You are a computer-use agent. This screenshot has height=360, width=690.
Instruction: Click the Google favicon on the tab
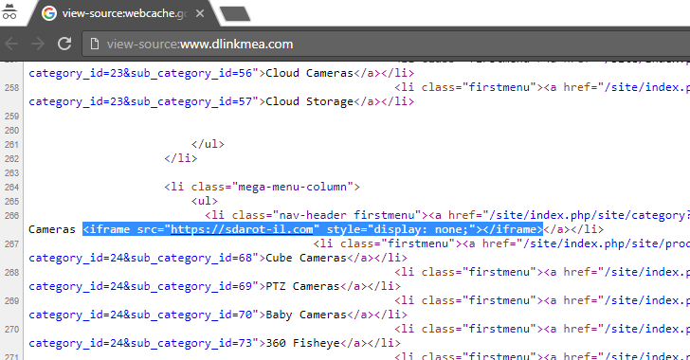[x=49, y=13]
